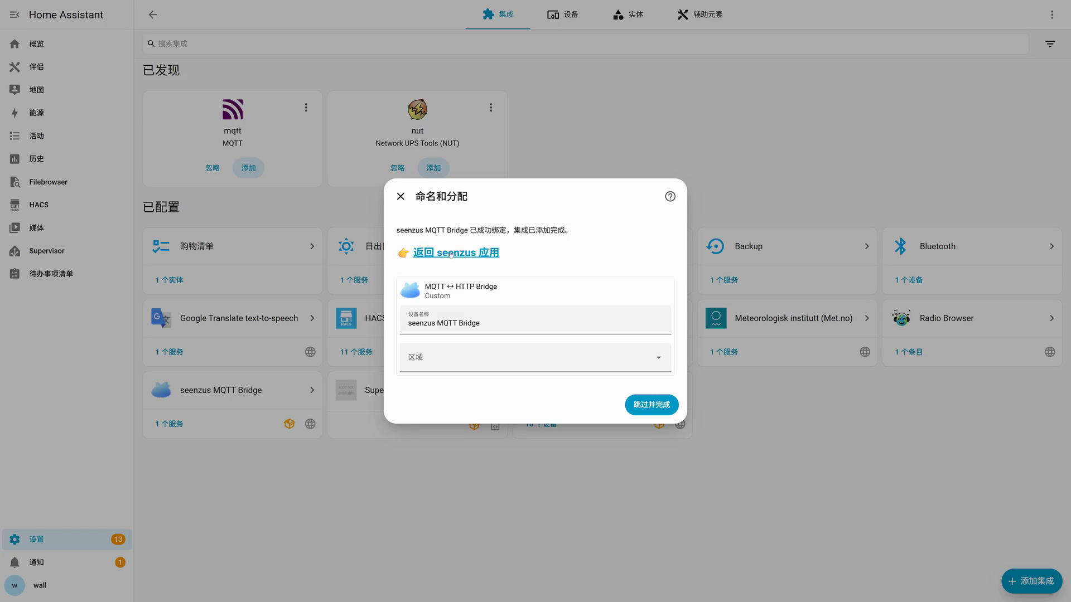Open 1 个服务 under Google Translate
The width and height of the screenshot is (1071, 602).
click(x=169, y=352)
